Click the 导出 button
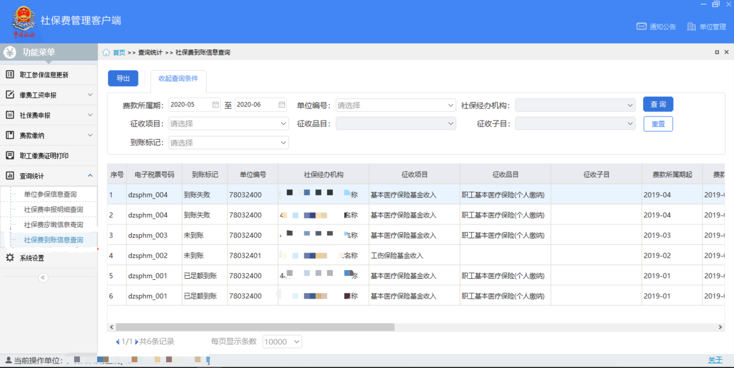 pyautogui.click(x=123, y=78)
